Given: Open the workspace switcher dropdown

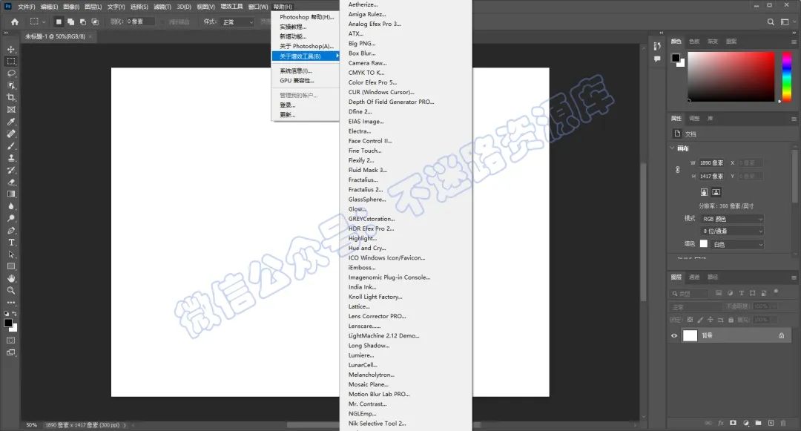Looking at the screenshot, I should click(787, 22).
